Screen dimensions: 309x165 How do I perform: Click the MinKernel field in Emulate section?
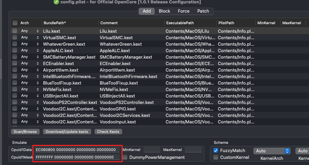(x=152, y=150)
